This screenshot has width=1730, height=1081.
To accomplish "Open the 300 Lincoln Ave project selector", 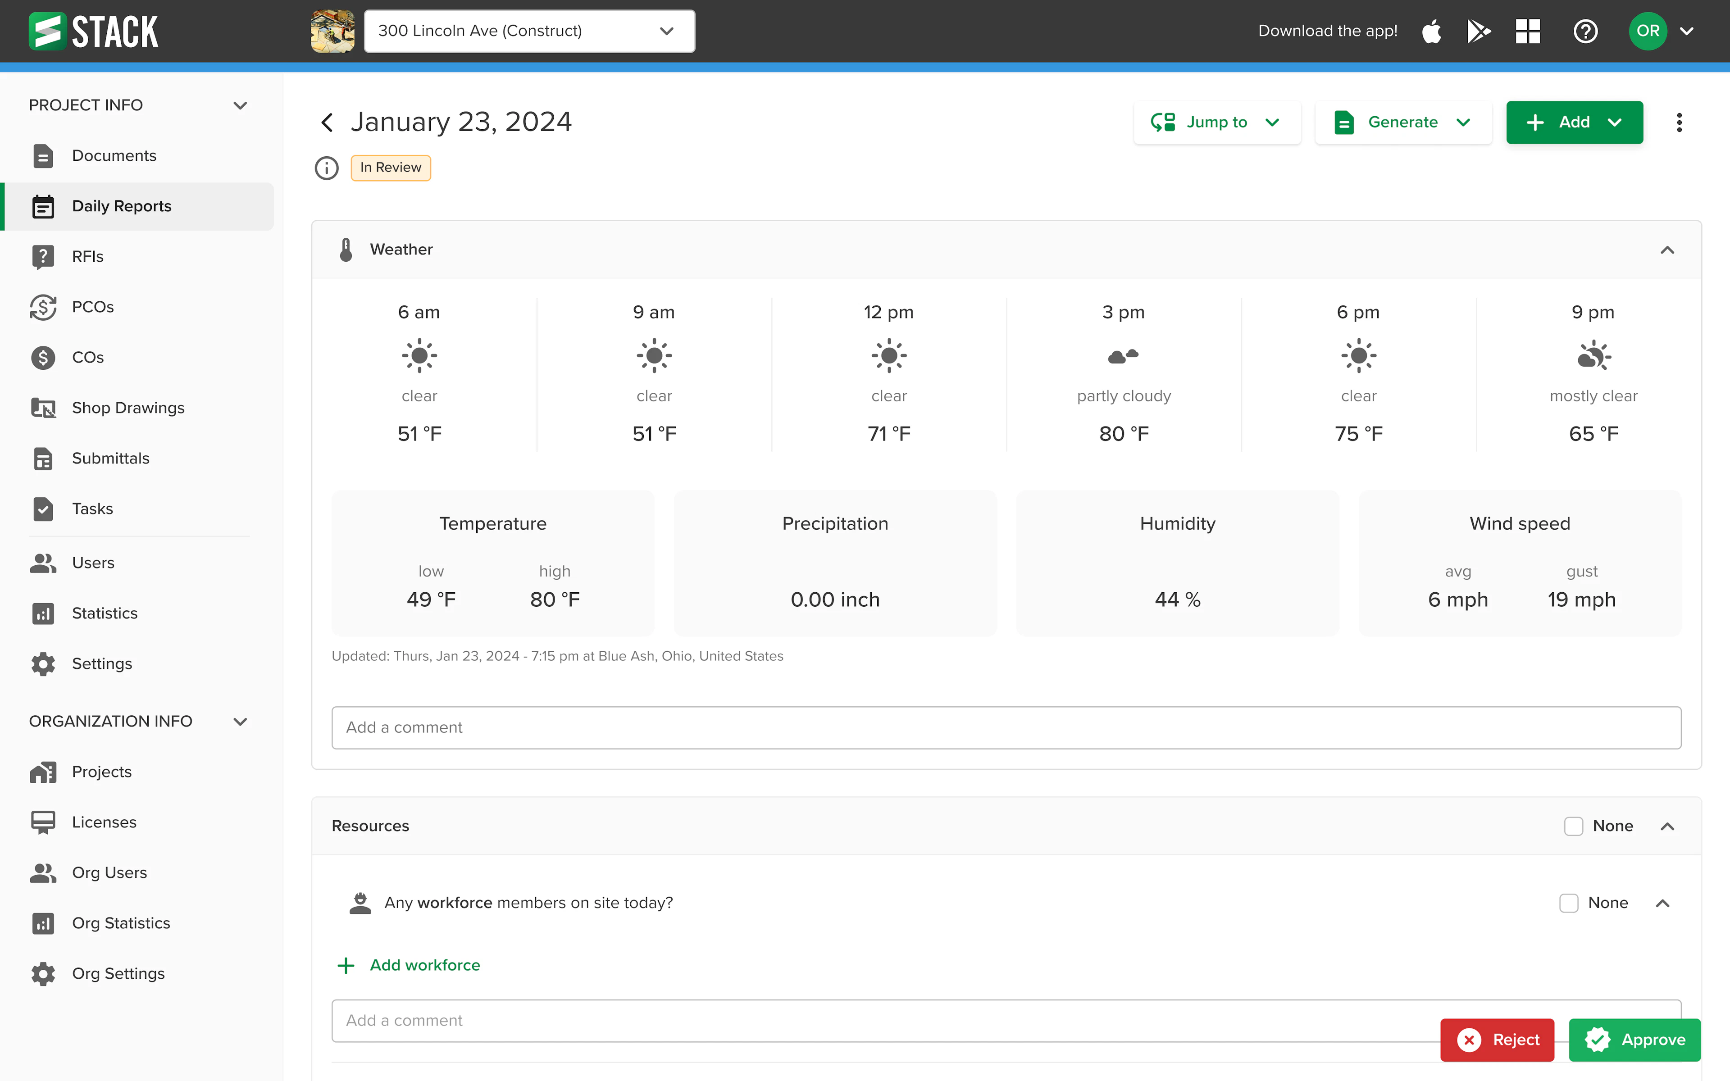I will pos(529,31).
